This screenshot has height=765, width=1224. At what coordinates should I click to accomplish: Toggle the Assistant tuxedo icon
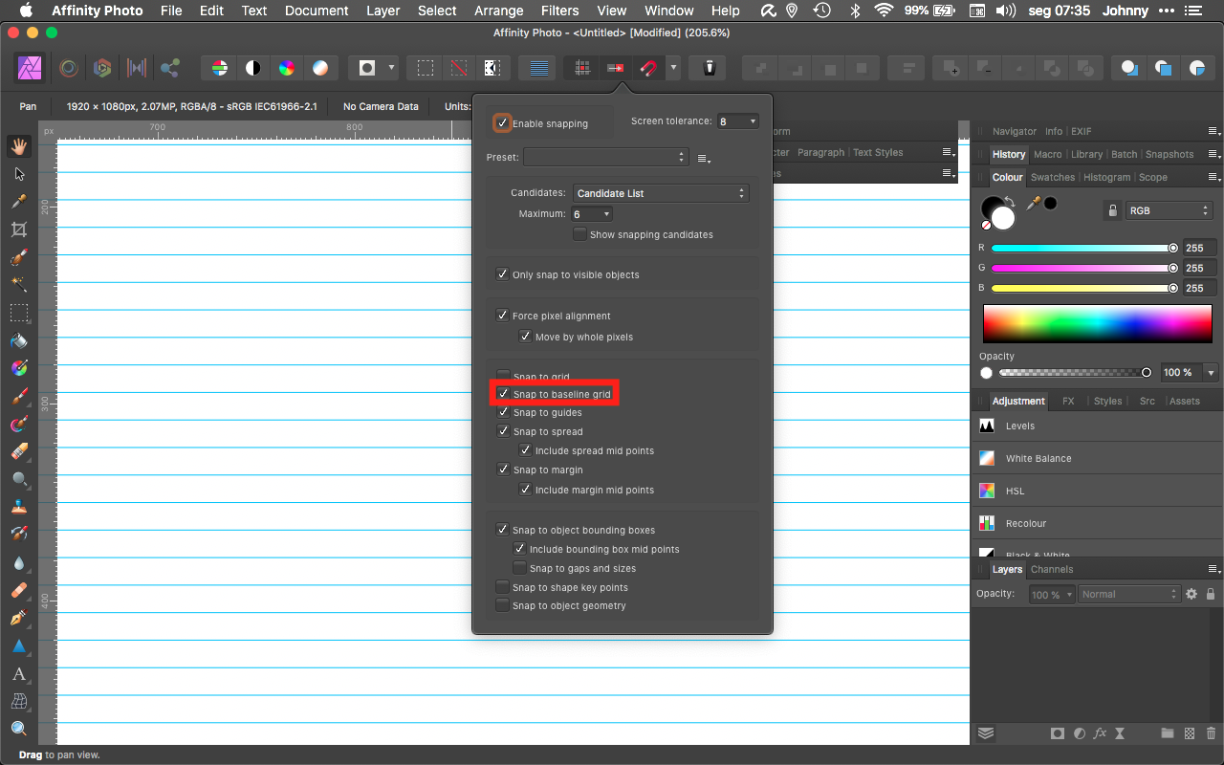coord(709,68)
